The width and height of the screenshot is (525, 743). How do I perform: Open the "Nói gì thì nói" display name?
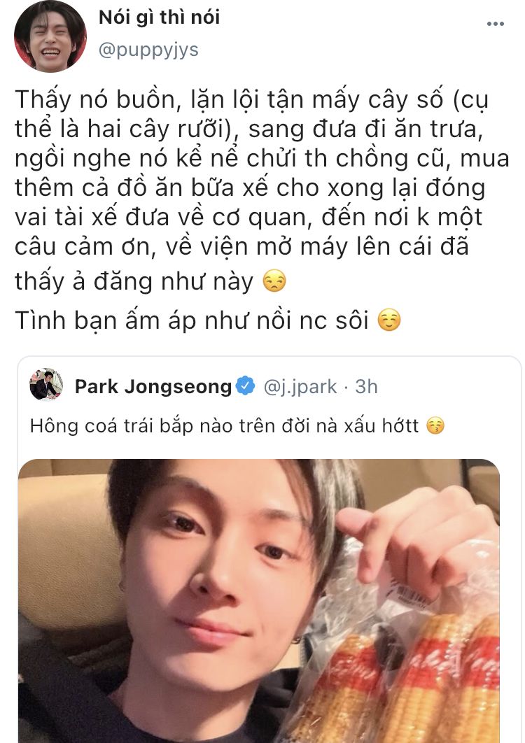point(159,17)
